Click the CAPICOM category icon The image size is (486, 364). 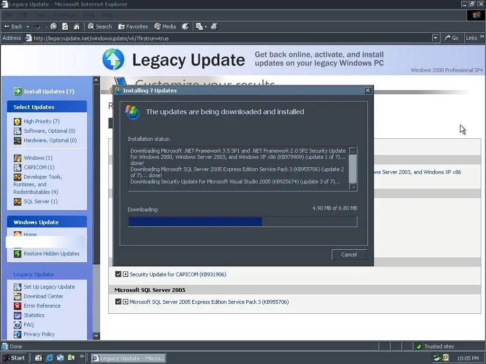coord(18,167)
